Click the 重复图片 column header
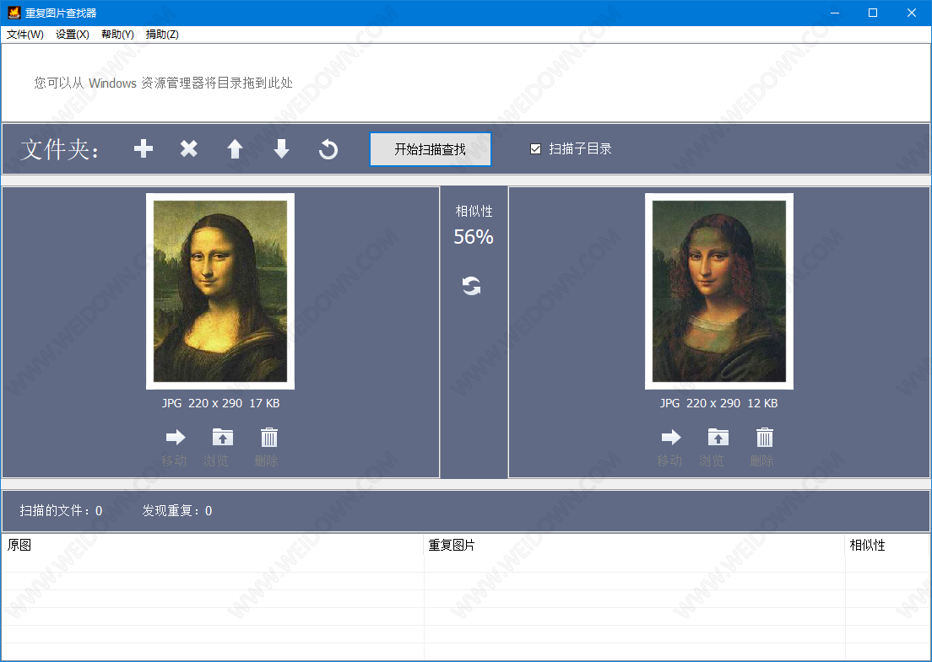Image resolution: width=932 pixels, height=662 pixels. point(634,545)
